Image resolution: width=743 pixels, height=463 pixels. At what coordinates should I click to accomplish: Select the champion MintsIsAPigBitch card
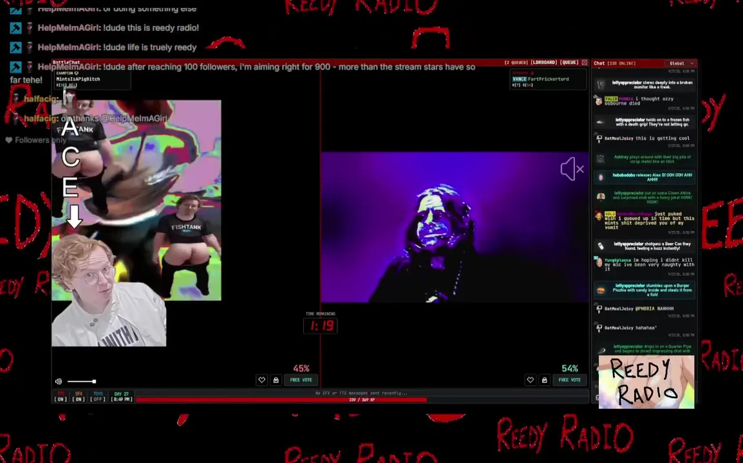(91, 79)
